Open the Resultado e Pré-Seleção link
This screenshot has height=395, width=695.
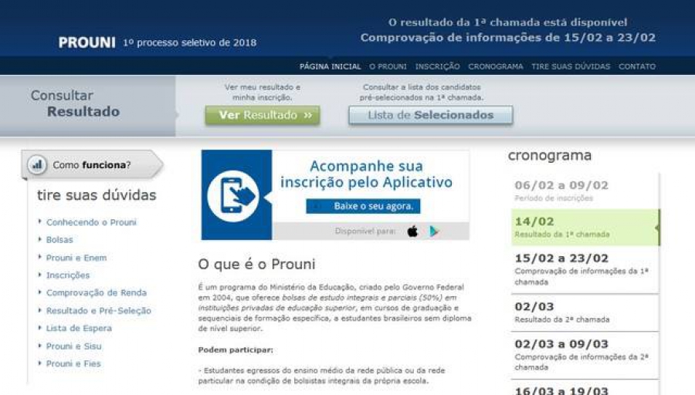tap(98, 310)
